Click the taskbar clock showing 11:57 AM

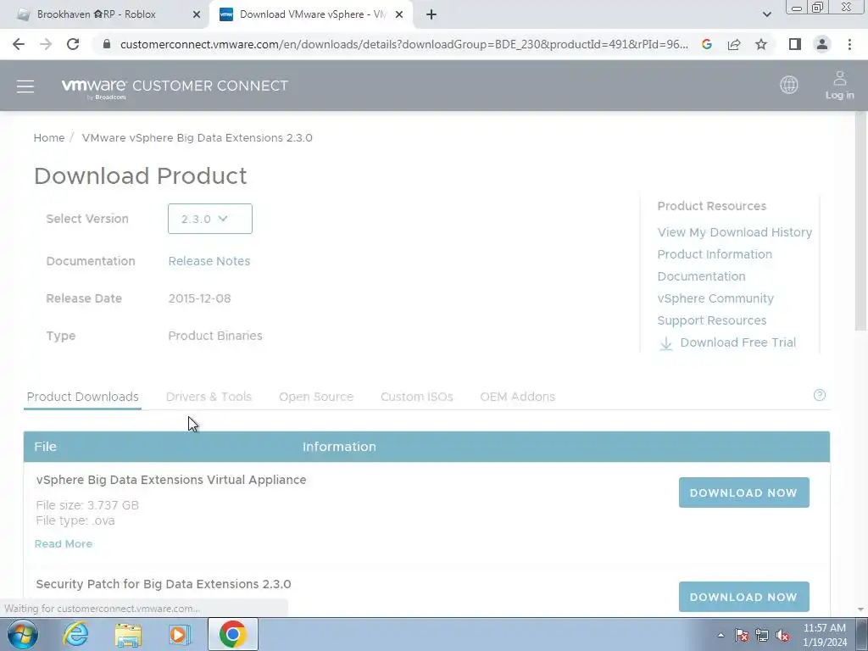(825, 635)
